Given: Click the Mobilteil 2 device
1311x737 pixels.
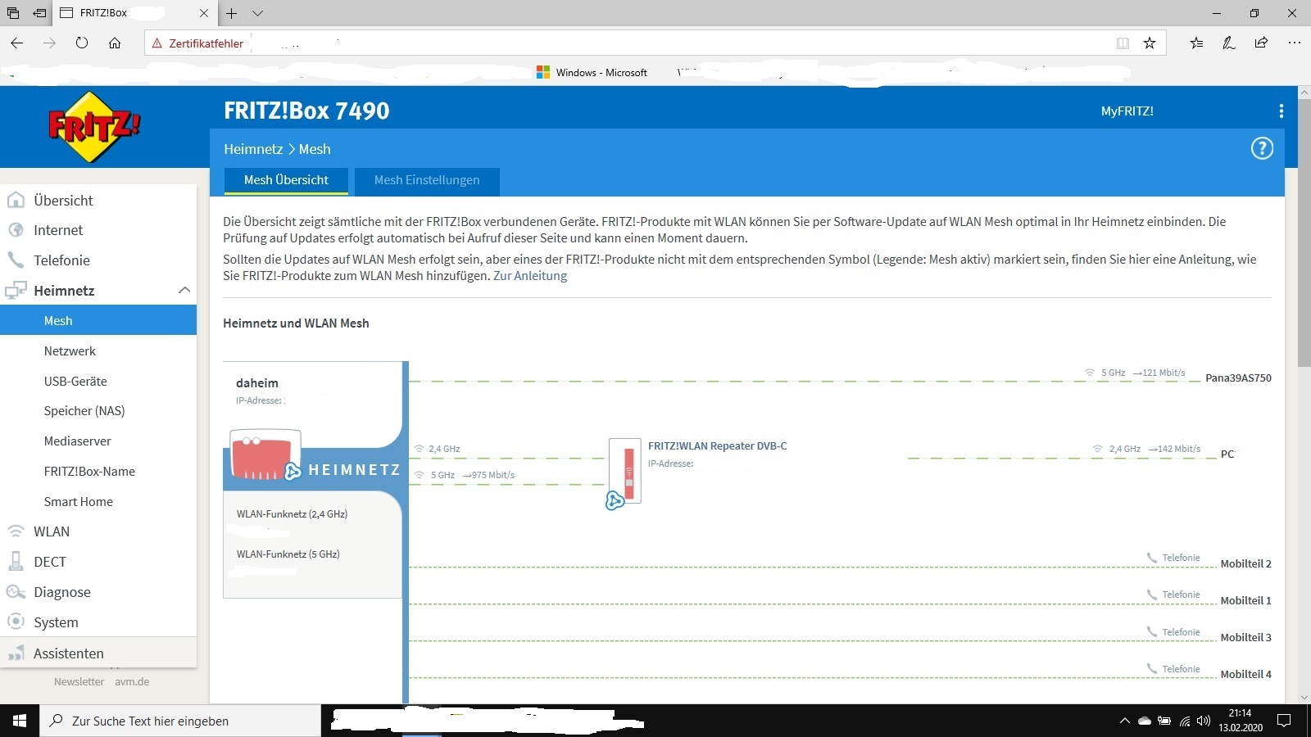Looking at the screenshot, I should (1245, 563).
